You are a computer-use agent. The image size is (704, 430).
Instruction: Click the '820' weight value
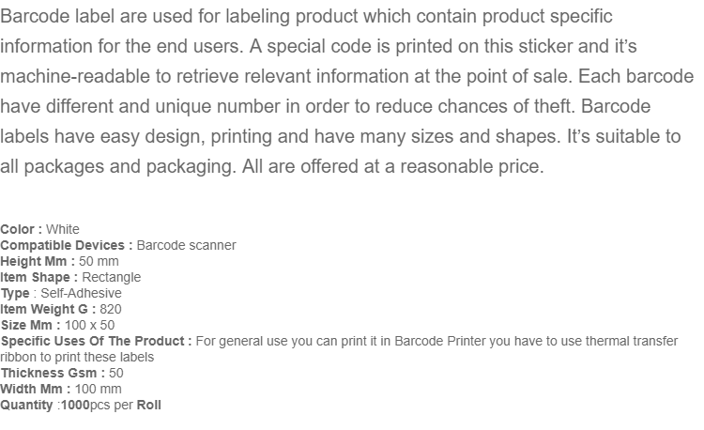(x=111, y=309)
